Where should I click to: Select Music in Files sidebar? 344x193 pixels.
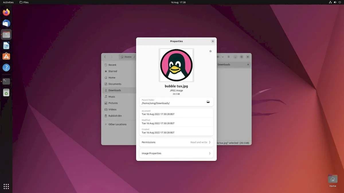119,97
